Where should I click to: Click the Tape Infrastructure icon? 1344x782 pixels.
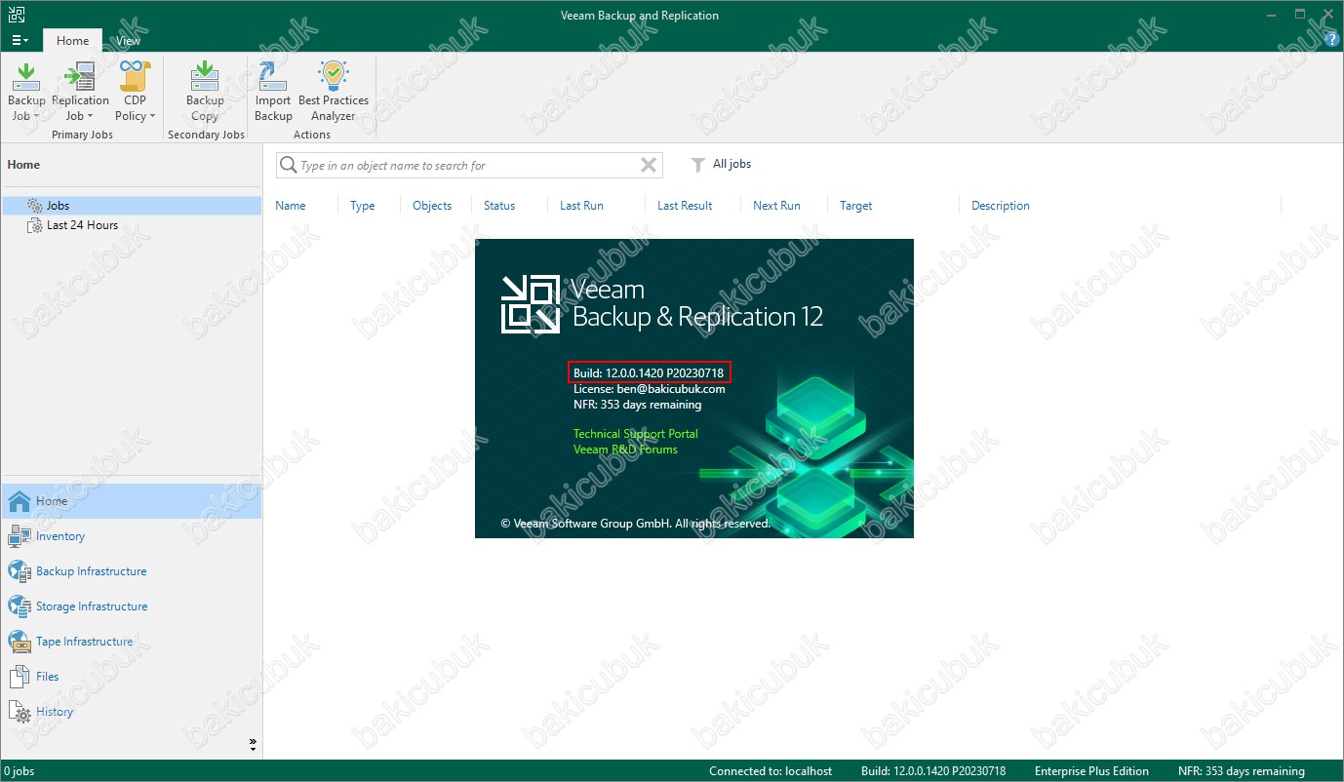point(20,642)
